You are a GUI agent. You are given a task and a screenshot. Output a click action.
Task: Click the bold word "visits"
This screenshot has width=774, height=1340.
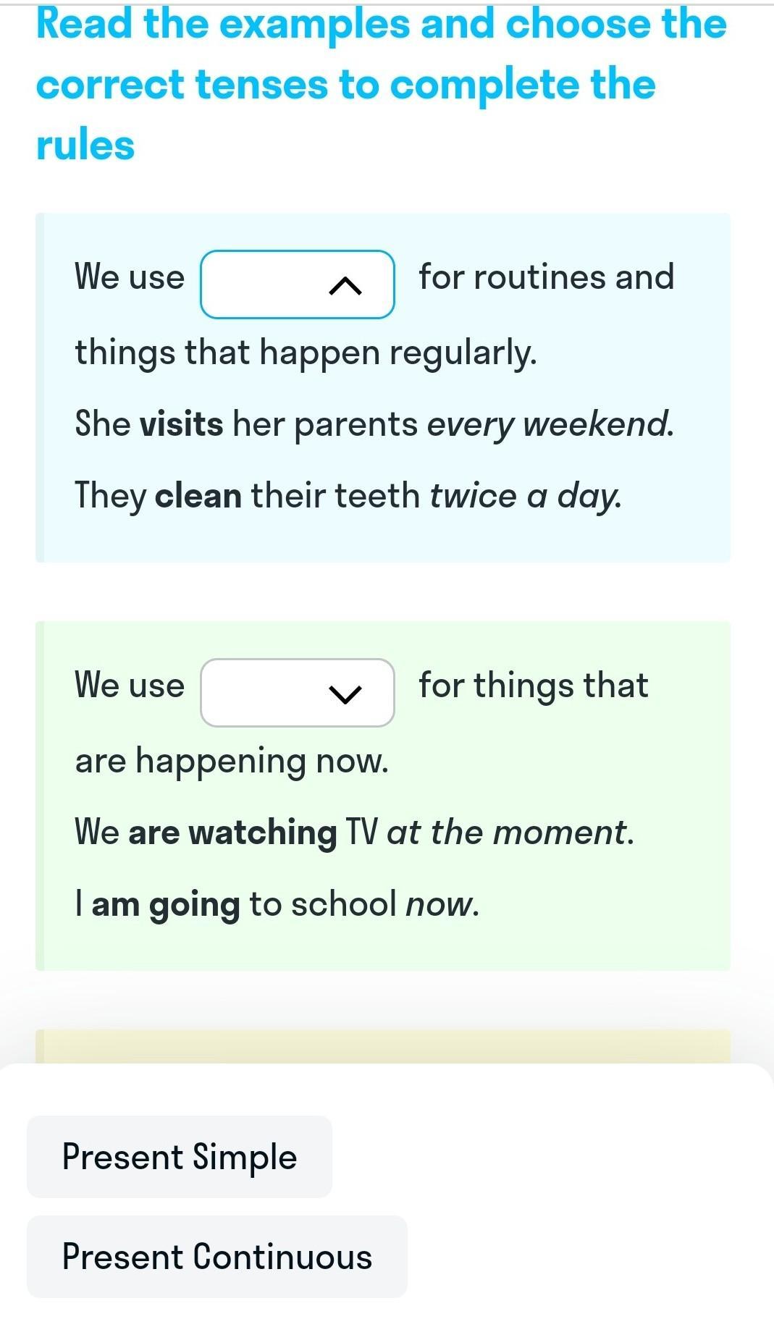[182, 424]
